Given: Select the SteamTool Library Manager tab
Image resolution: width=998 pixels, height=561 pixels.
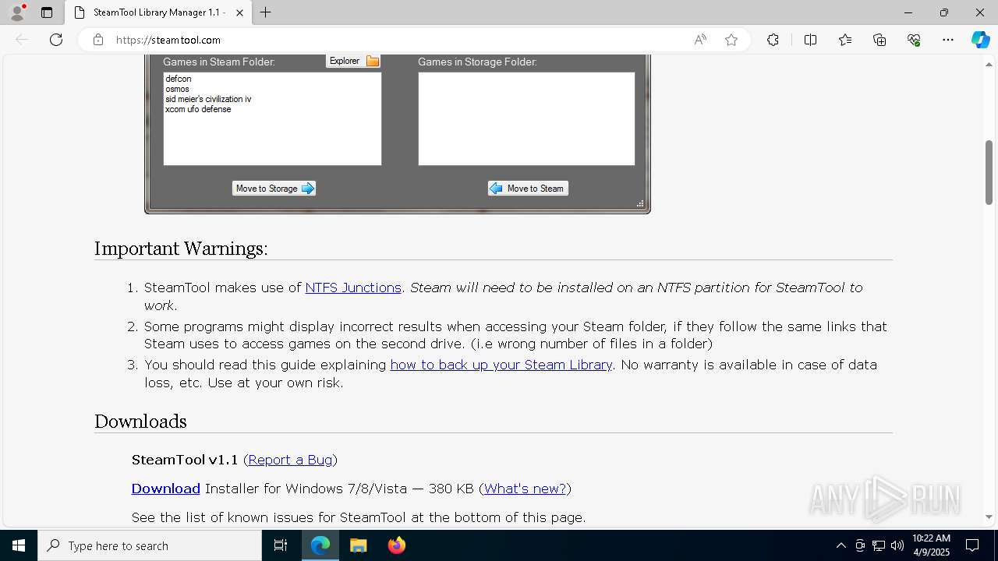Looking at the screenshot, I should pos(158,12).
